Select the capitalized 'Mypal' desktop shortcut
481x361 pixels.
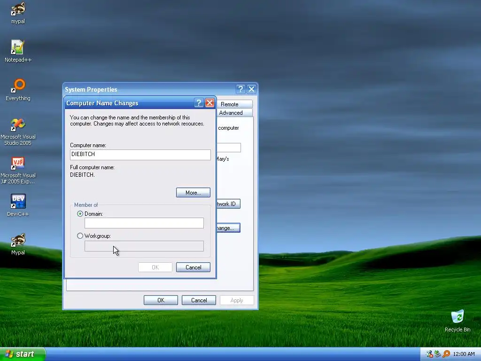pyautogui.click(x=18, y=244)
